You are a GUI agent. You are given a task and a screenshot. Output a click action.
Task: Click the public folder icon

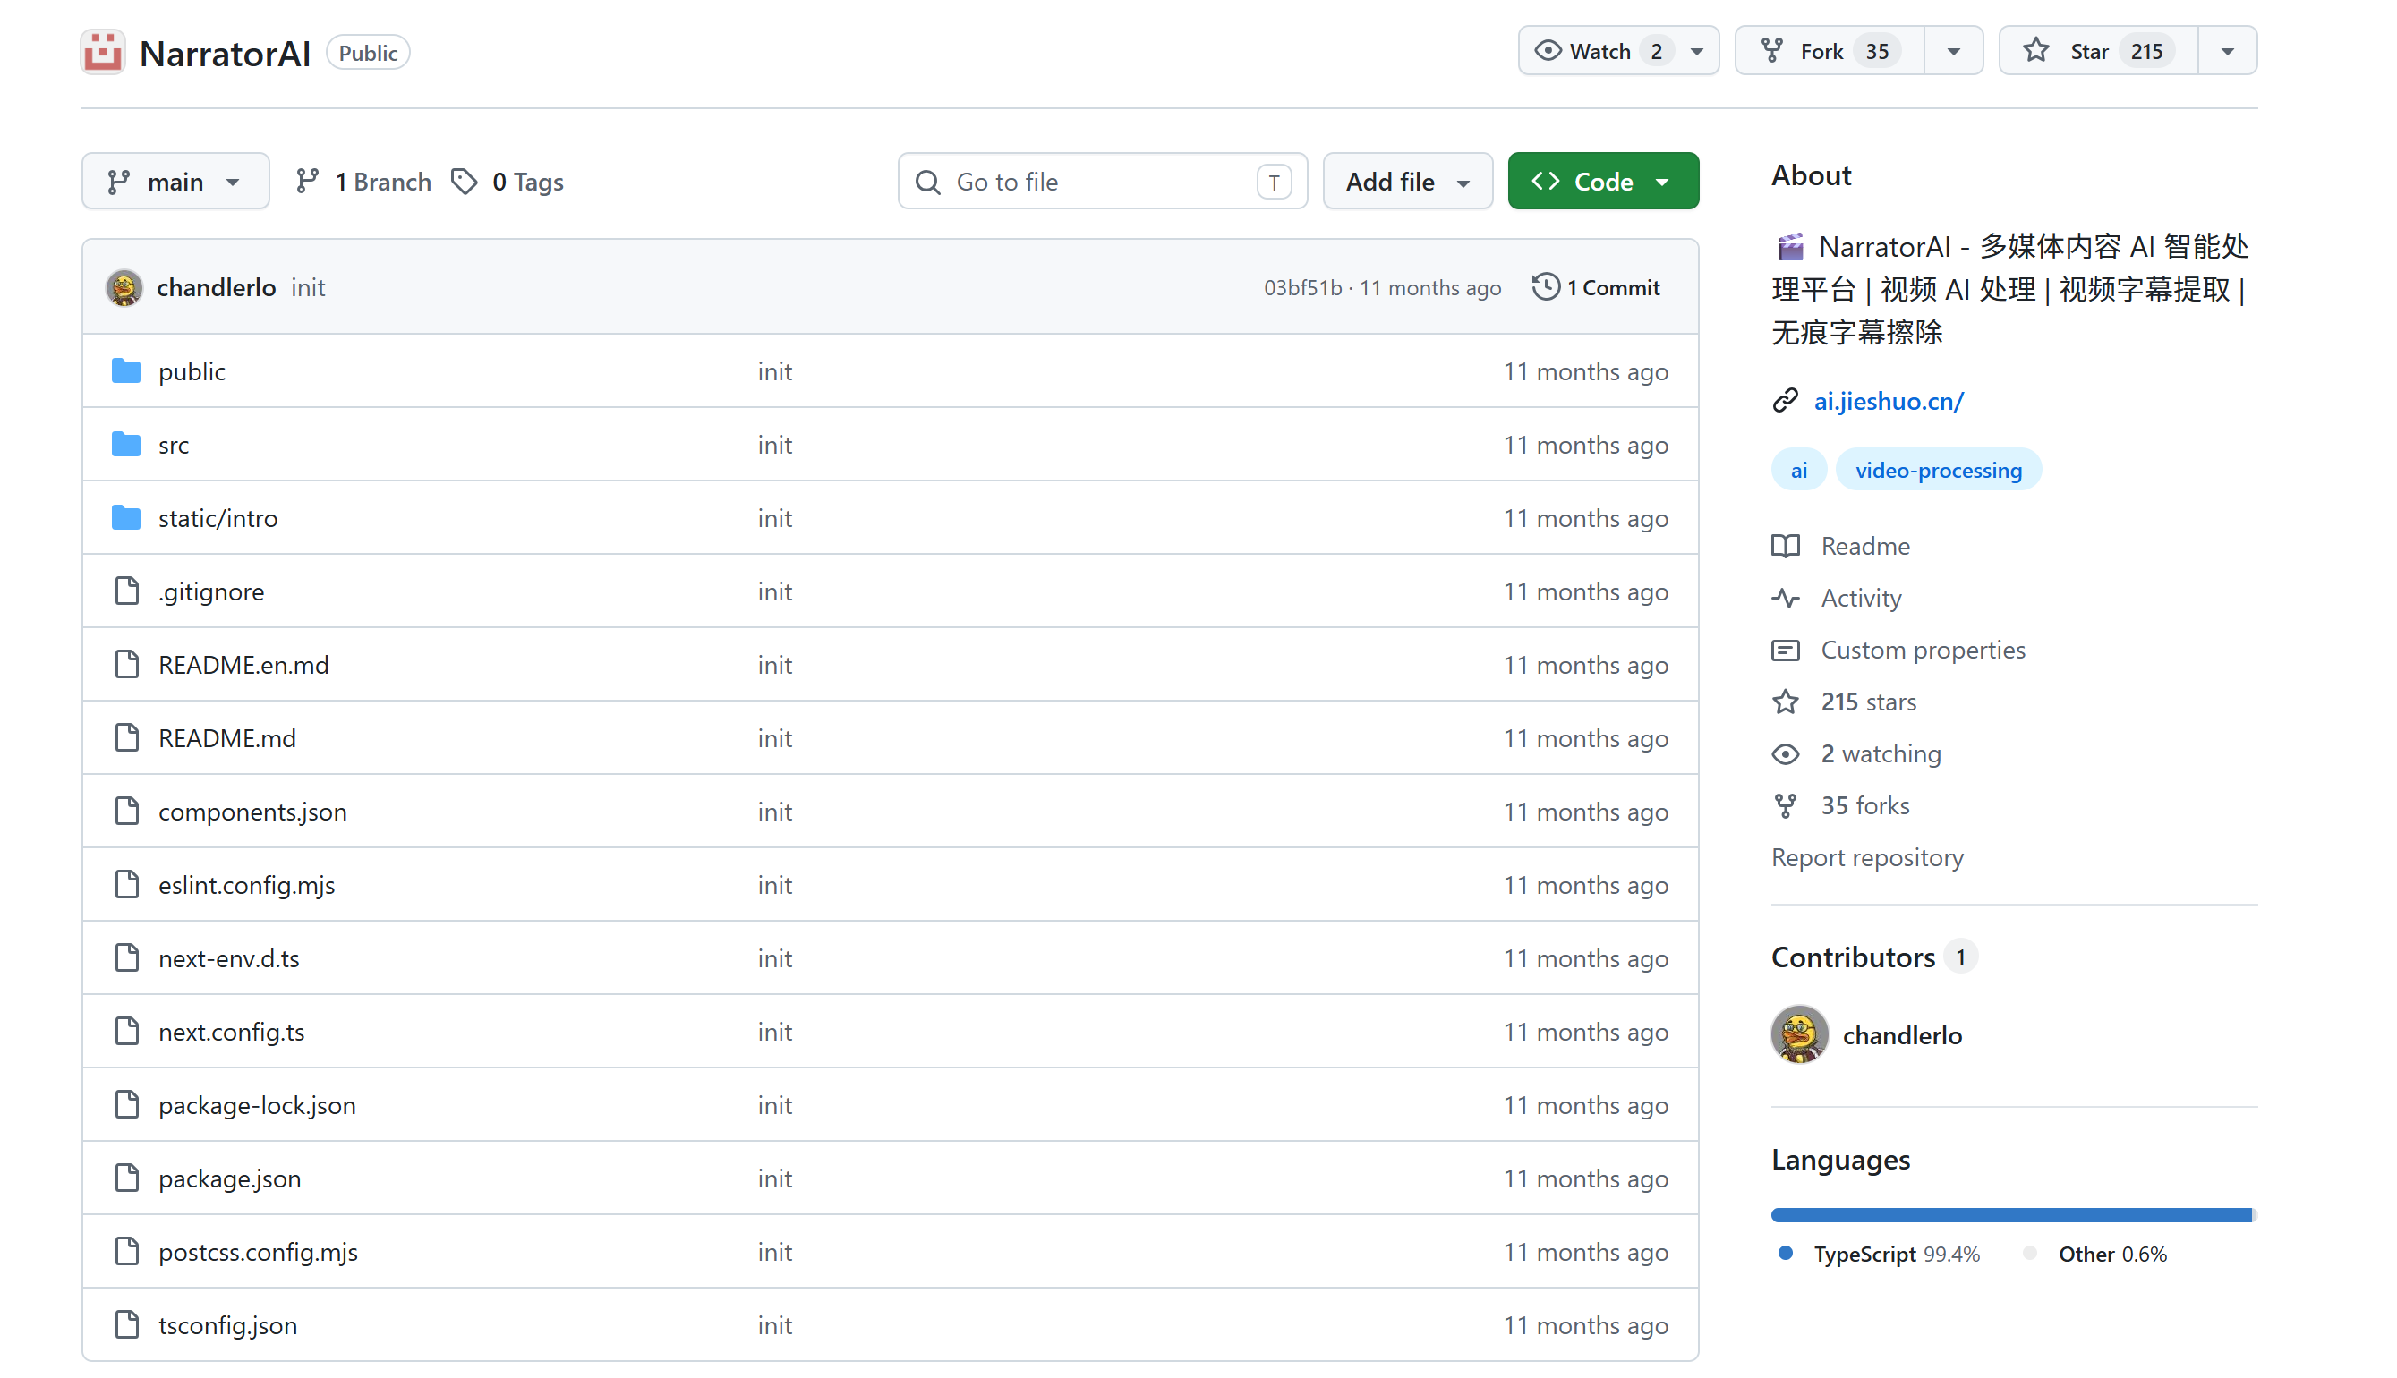tap(126, 371)
